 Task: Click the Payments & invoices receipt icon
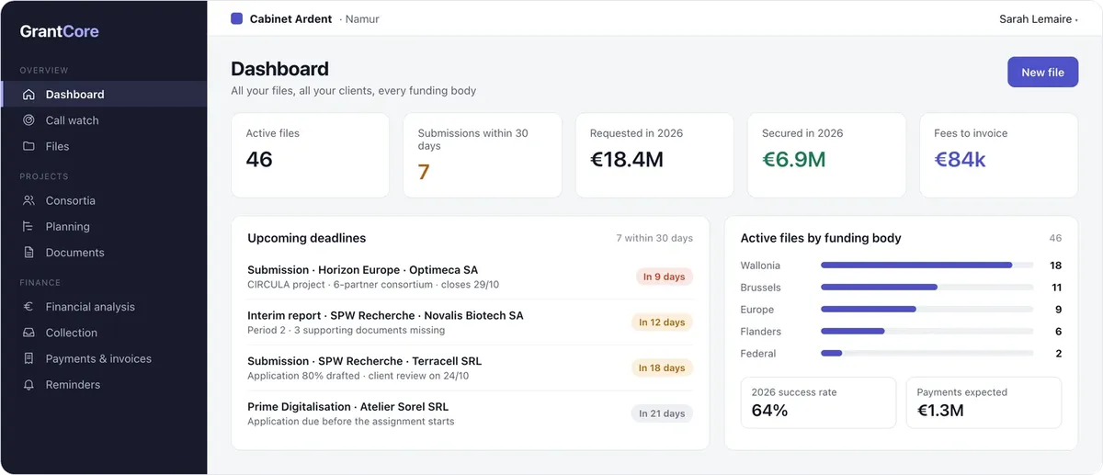pyautogui.click(x=28, y=358)
